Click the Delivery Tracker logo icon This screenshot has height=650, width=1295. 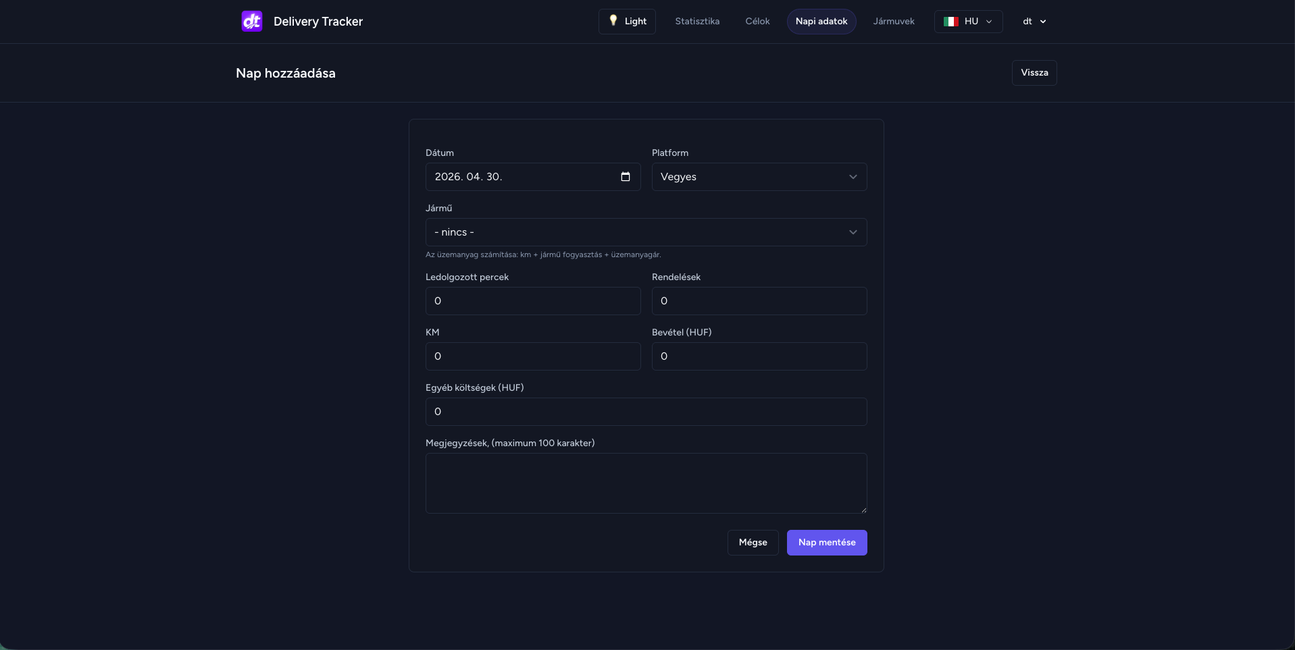252,22
